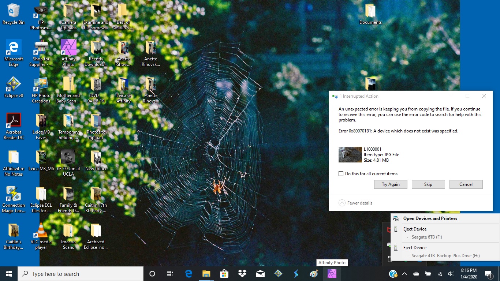Select the Eclipse v8 desktop shortcut

(14, 87)
